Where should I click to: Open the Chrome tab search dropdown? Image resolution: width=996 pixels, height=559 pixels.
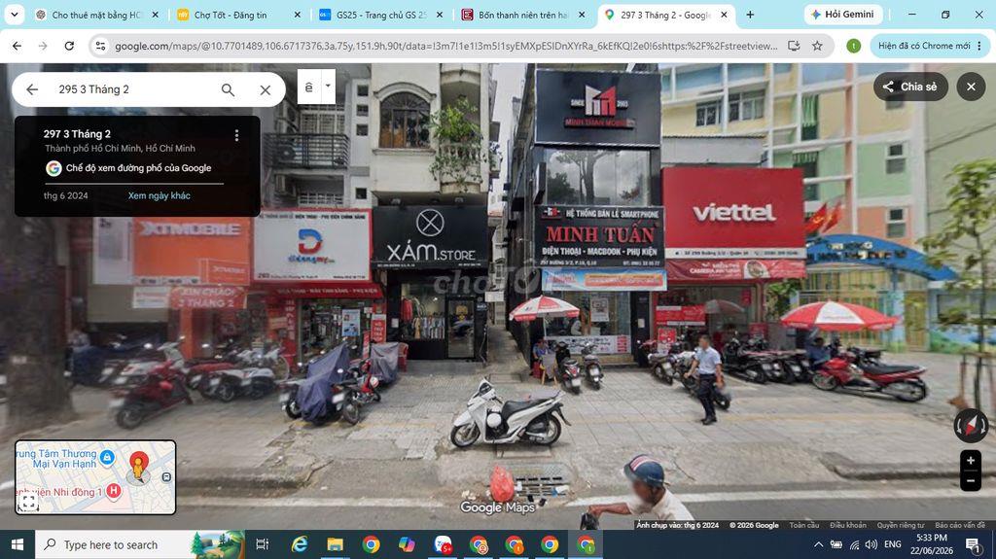pos(14,14)
